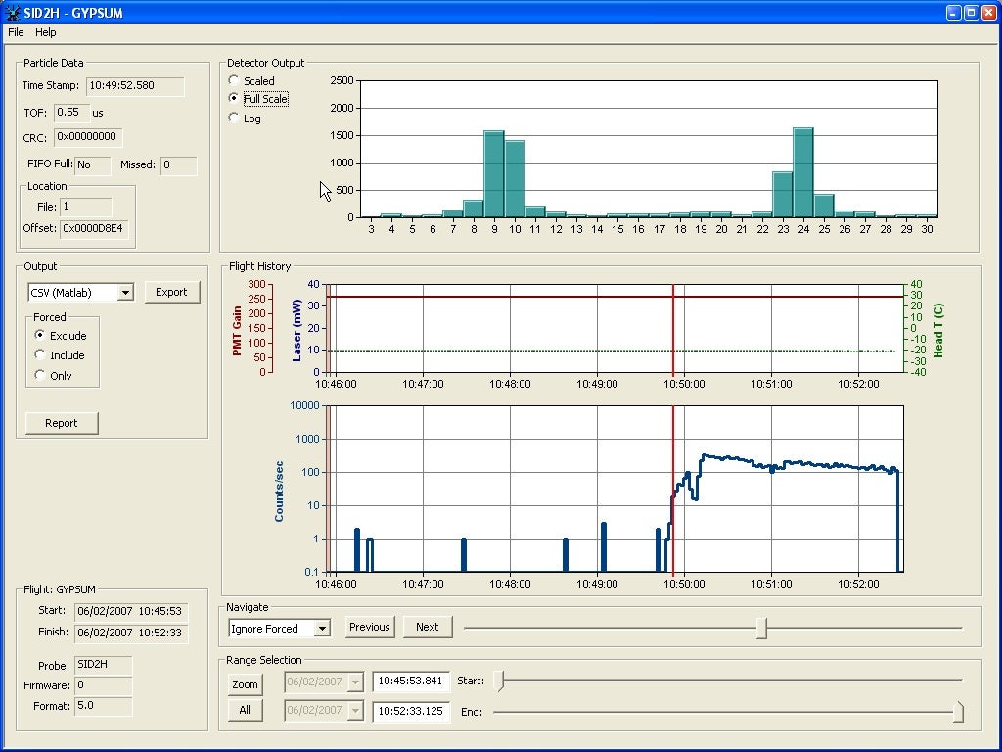Go to Previous particle
This screenshot has width=1002, height=752.
369,627
